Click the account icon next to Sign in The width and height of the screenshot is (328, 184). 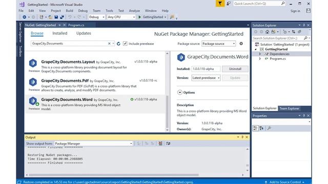pos(308,11)
